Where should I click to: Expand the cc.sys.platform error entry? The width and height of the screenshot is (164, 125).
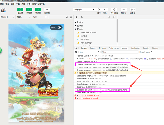pos(78,95)
